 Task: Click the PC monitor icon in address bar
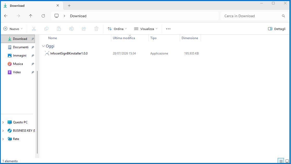pos(57,16)
